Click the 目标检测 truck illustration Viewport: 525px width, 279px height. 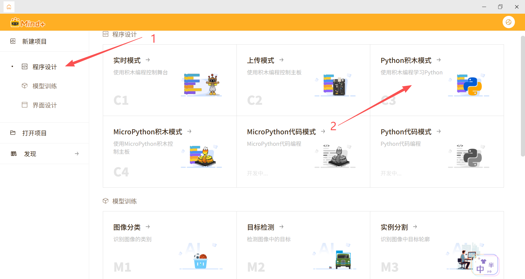tap(342, 260)
